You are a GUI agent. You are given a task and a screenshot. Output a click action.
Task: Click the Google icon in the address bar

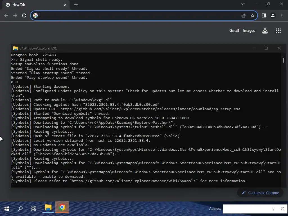click(x=35, y=16)
